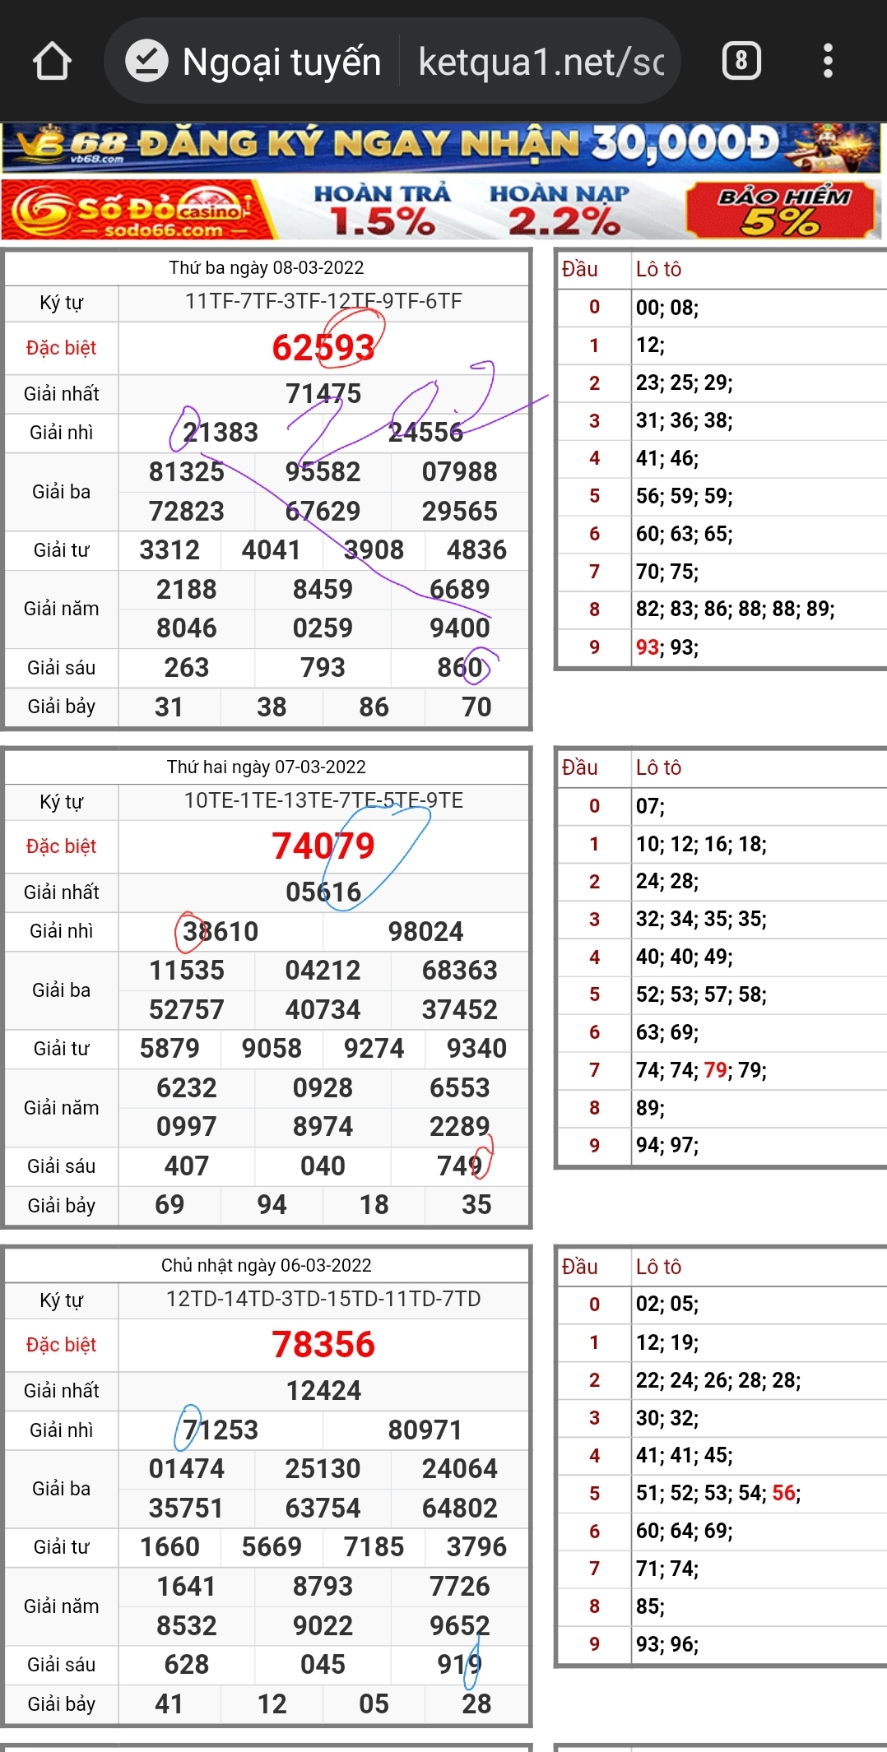
Task: Tap sixth prize number 407
Action: click(187, 1166)
